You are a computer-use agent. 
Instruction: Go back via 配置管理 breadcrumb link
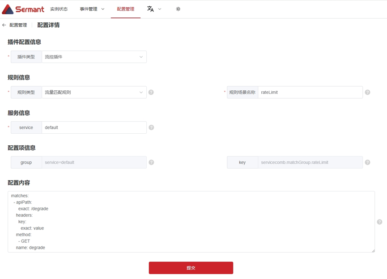click(x=18, y=25)
